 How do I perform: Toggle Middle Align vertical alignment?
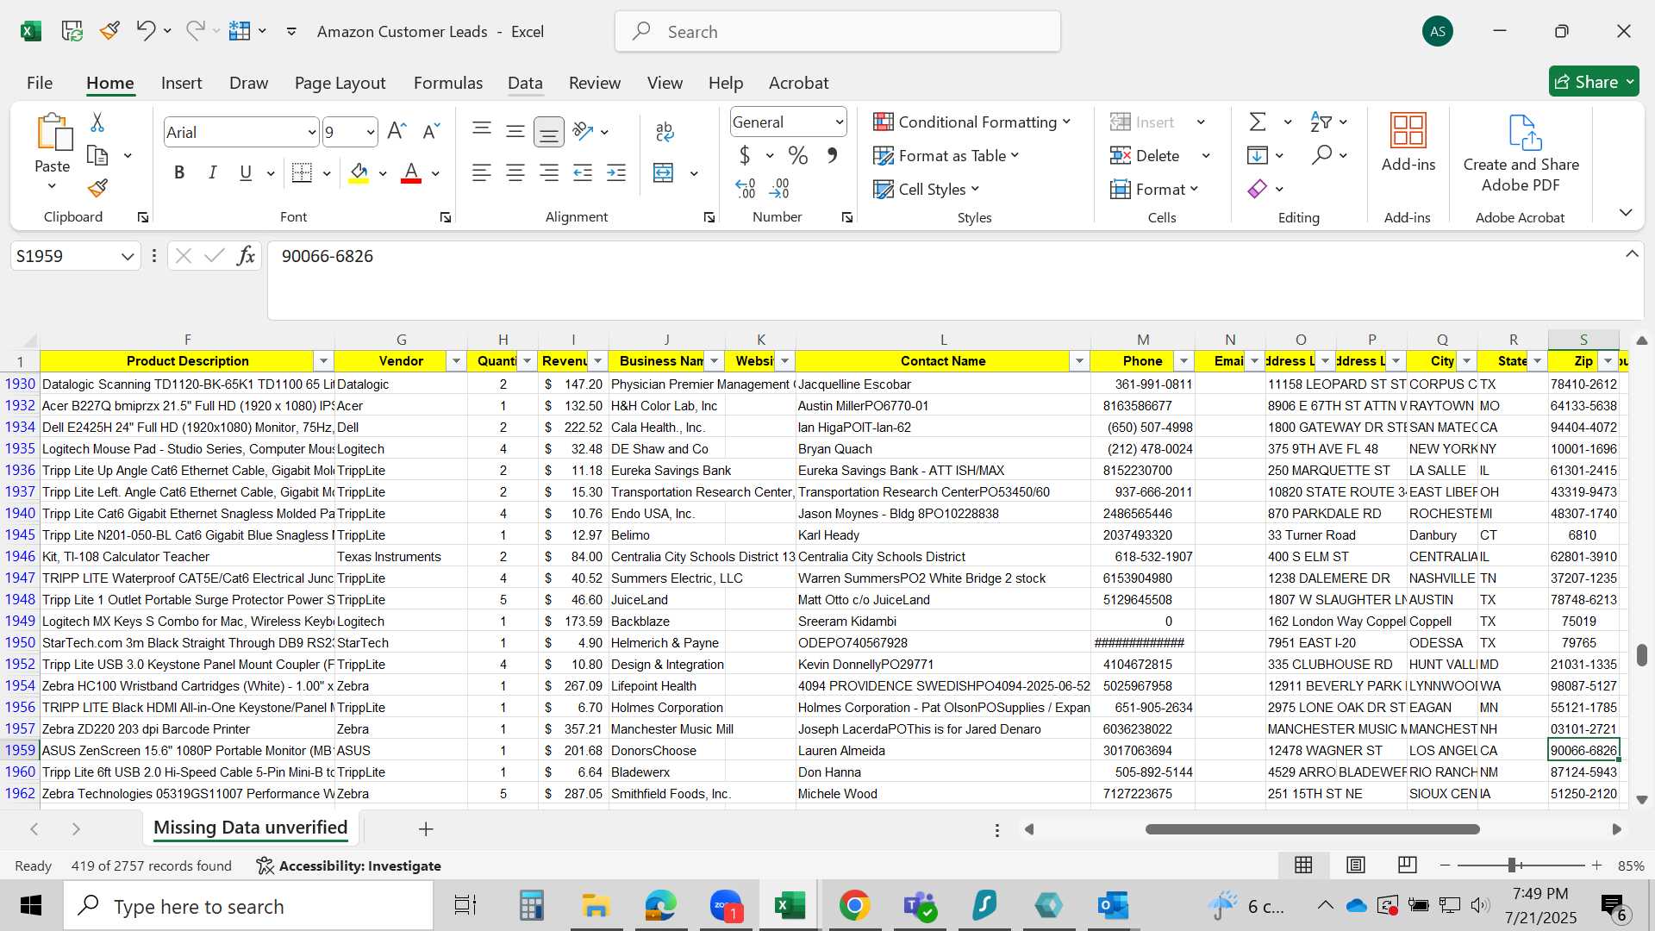point(515,131)
